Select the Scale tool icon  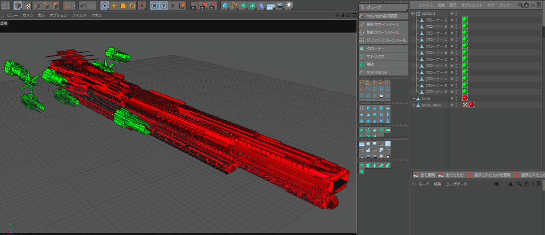(123, 6)
